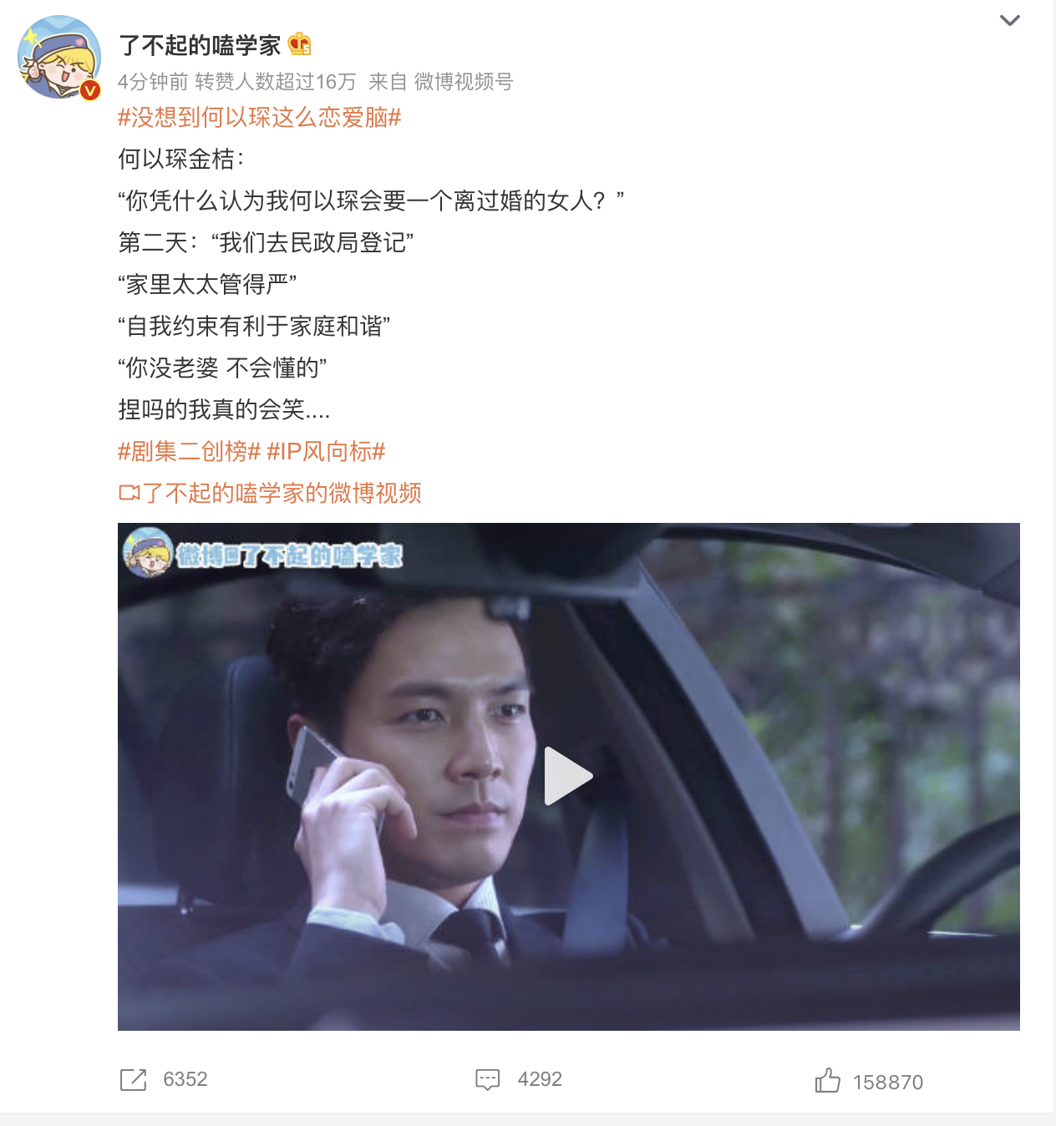Click the comment count 4292
The image size is (1056, 1126).
[x=540, y=1079]
